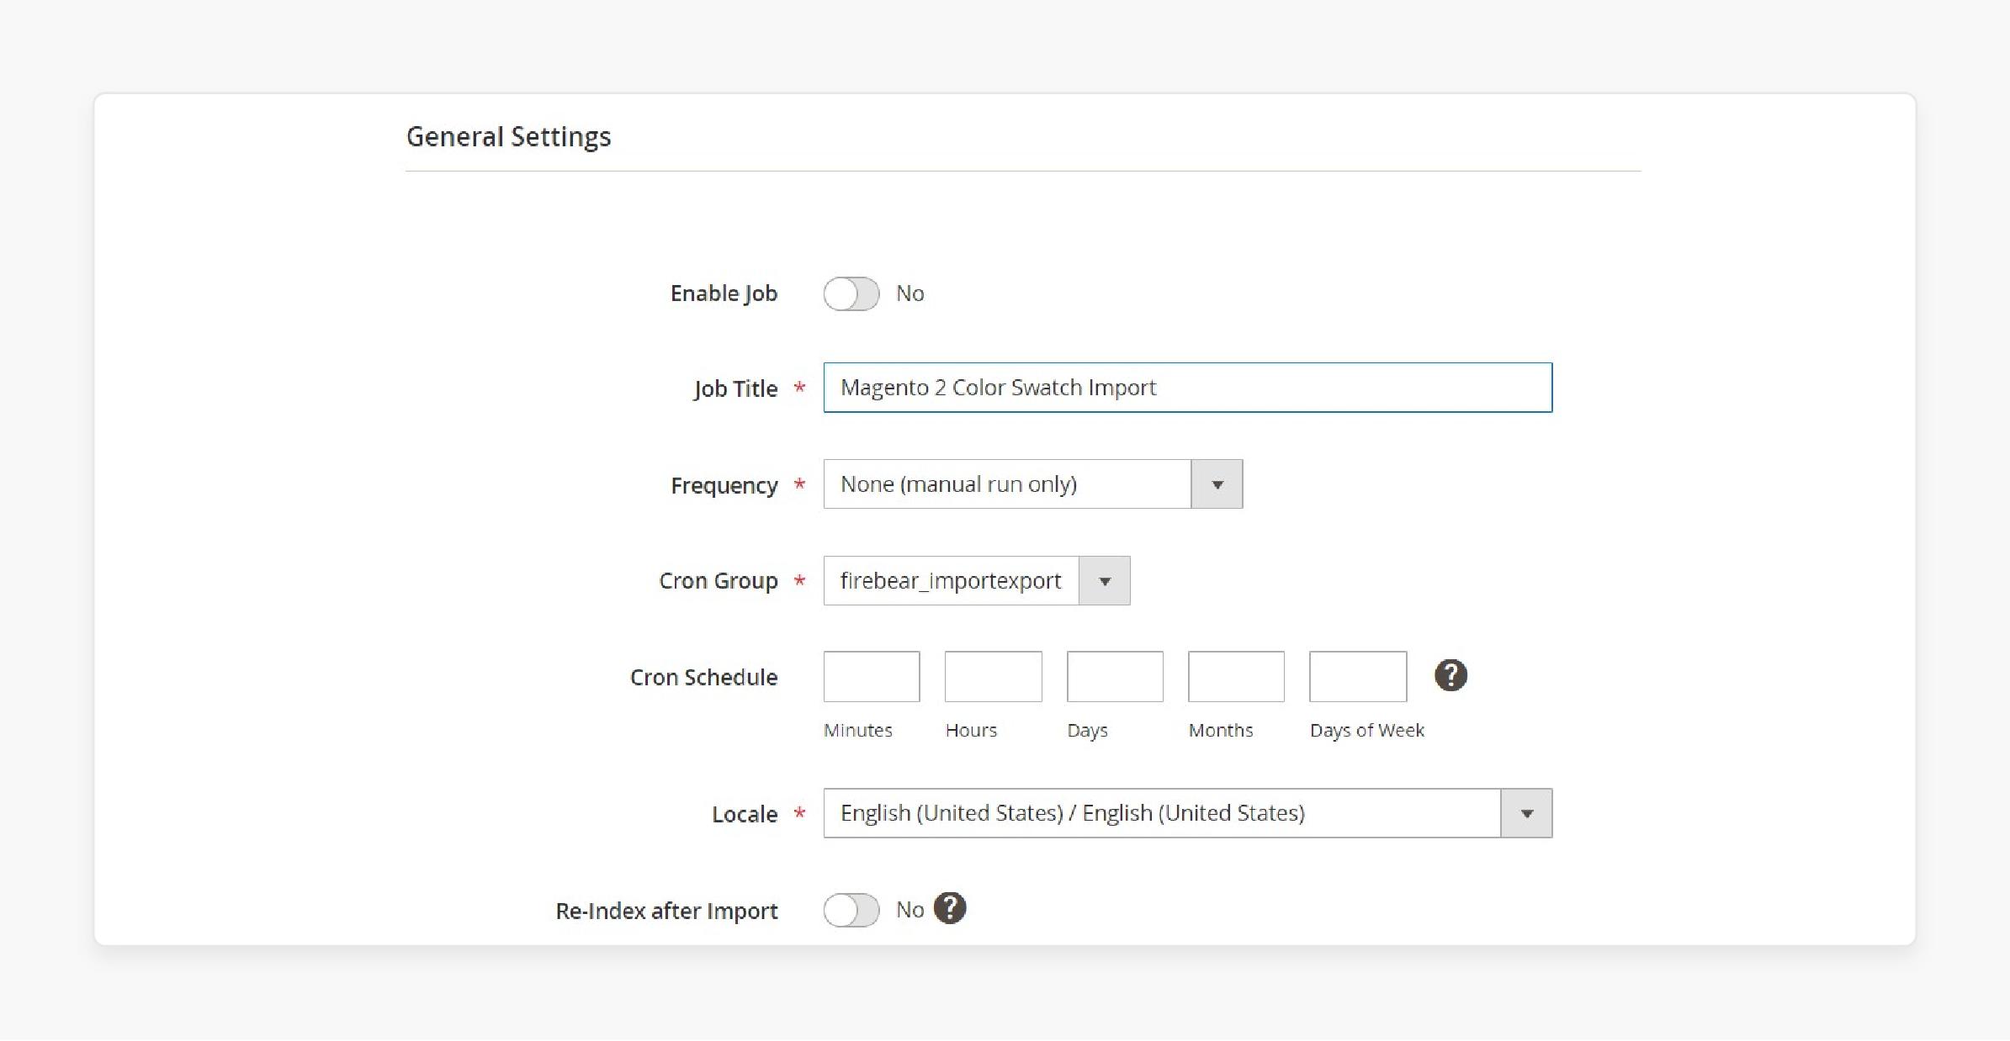Click into the Job Title input field
The image size is (2010, 1041).
1187,388
